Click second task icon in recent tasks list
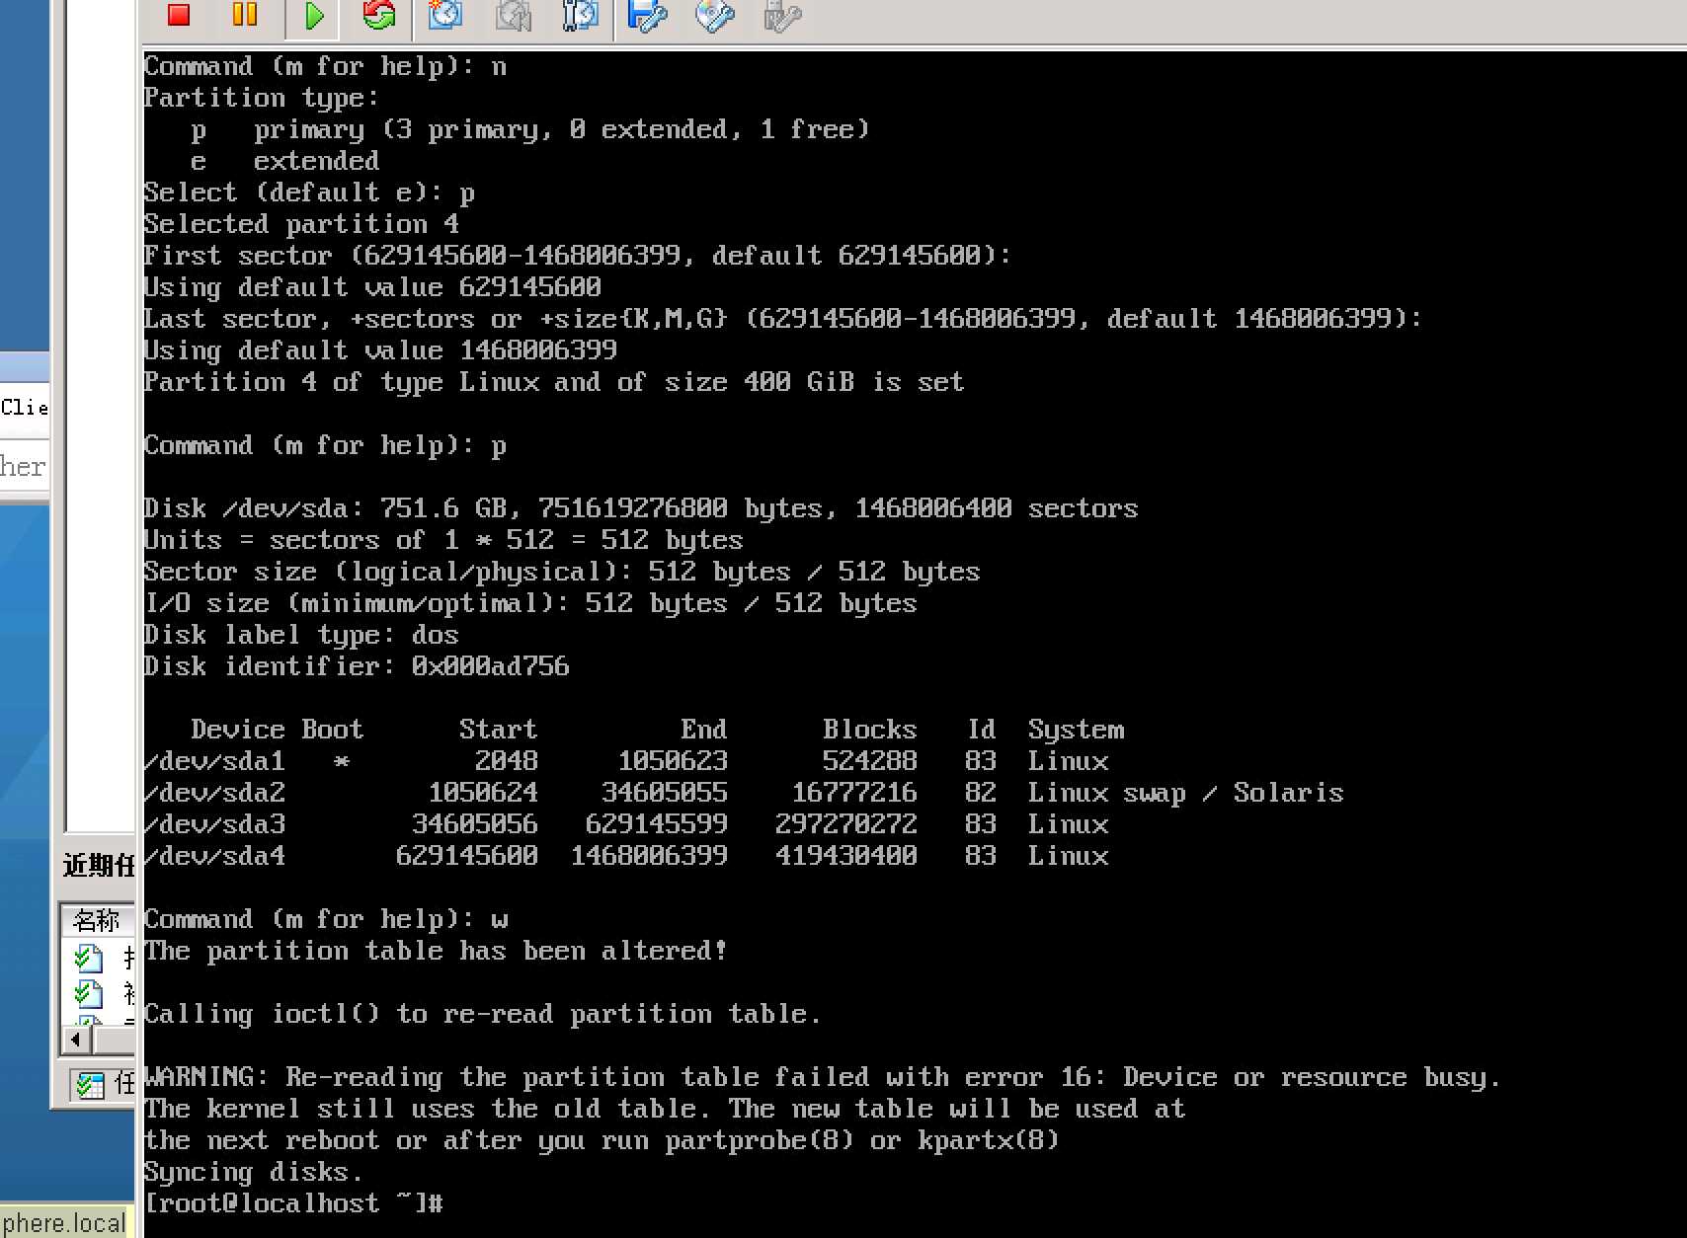The image size is (1687, 1238). pos(89,992)
